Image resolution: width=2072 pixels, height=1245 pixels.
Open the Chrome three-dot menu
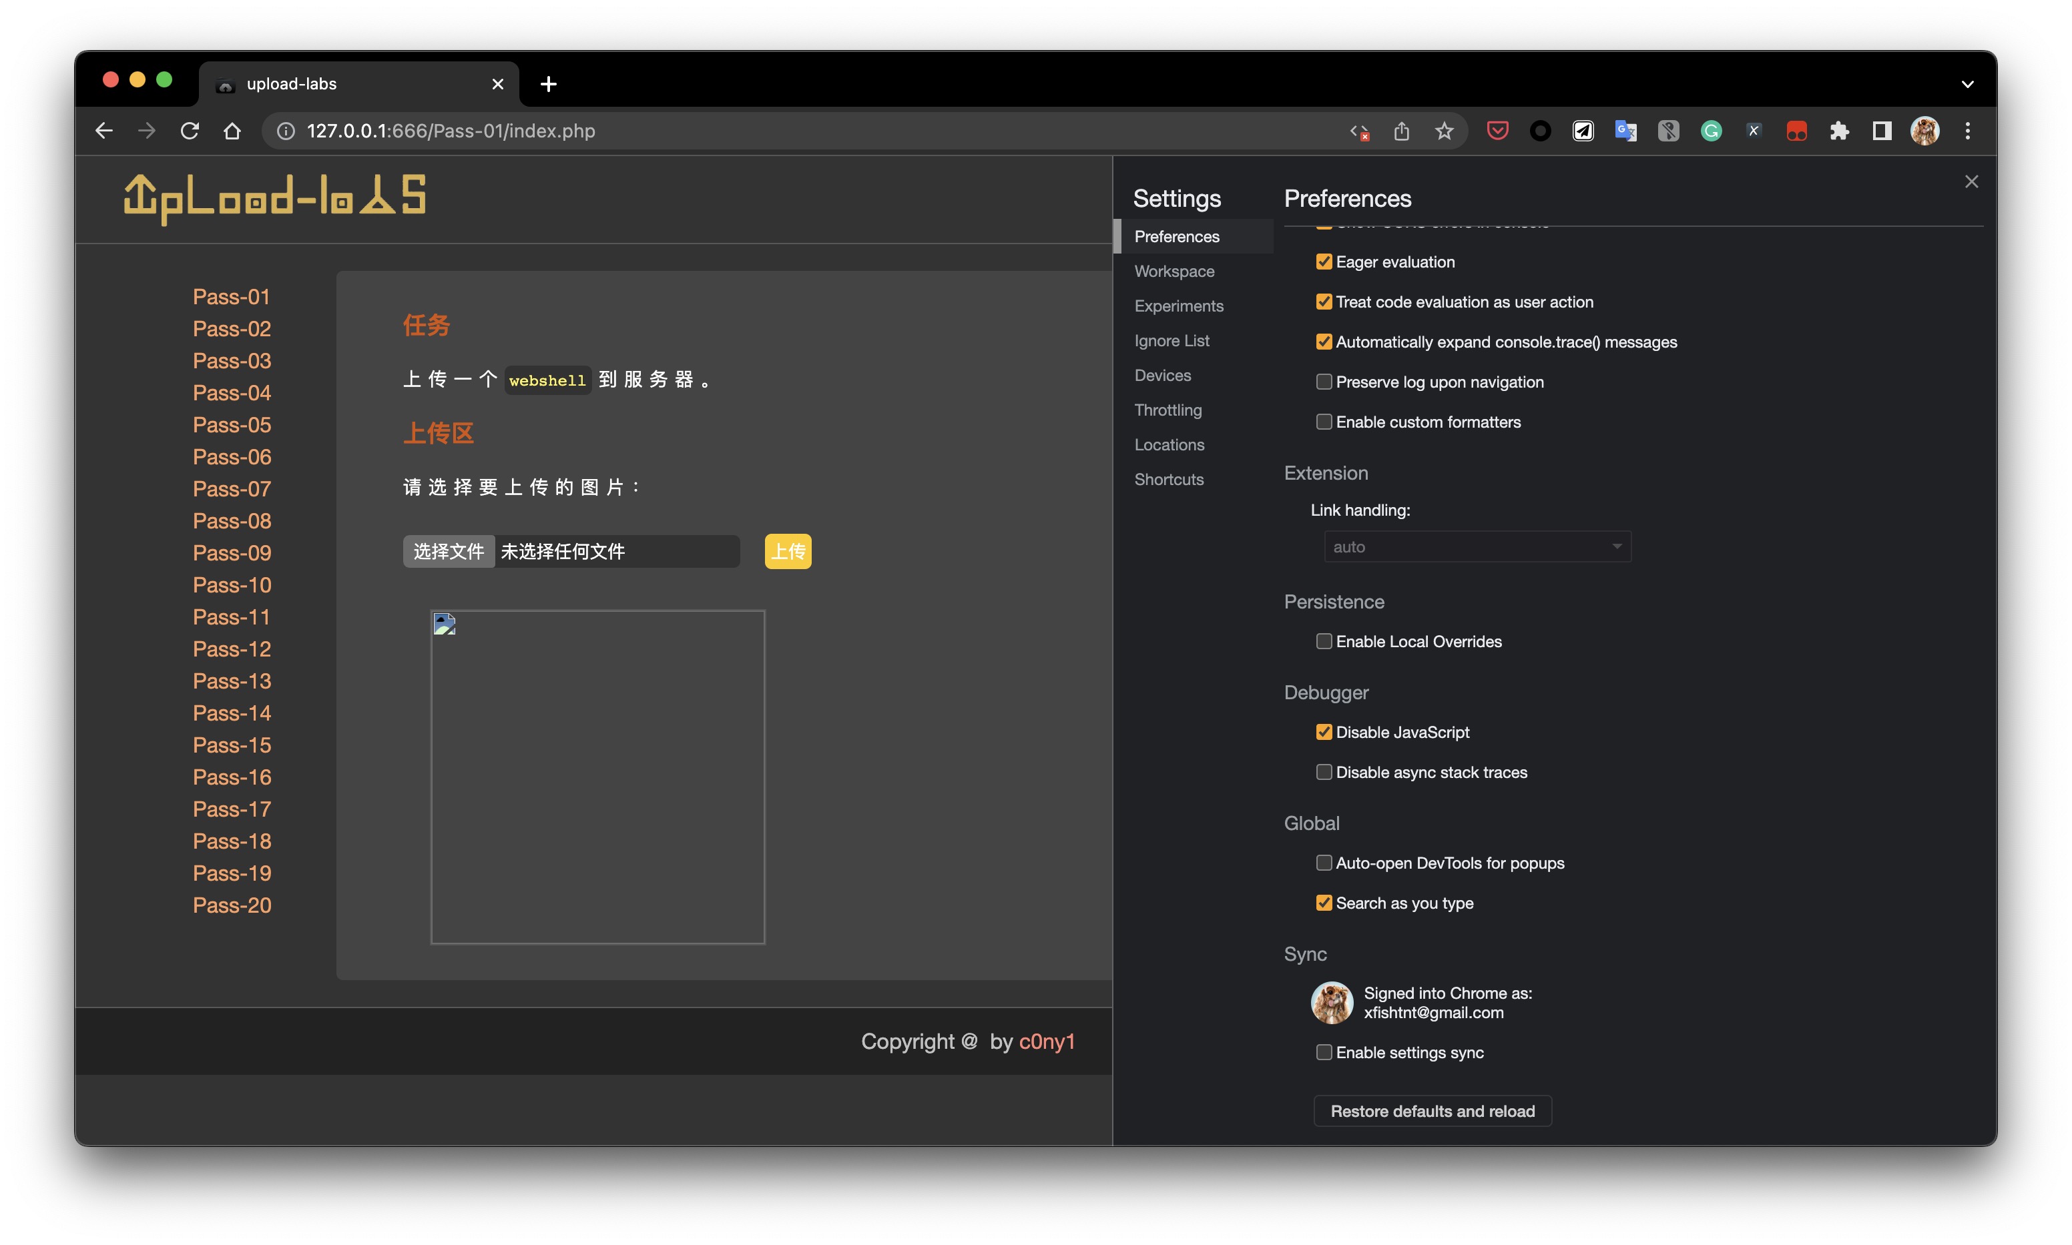click(1967, 131)
